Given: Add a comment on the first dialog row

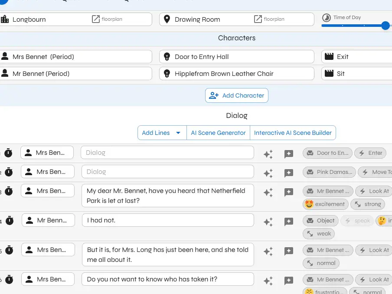Looking at the screenshot, I should pos(288,154).
